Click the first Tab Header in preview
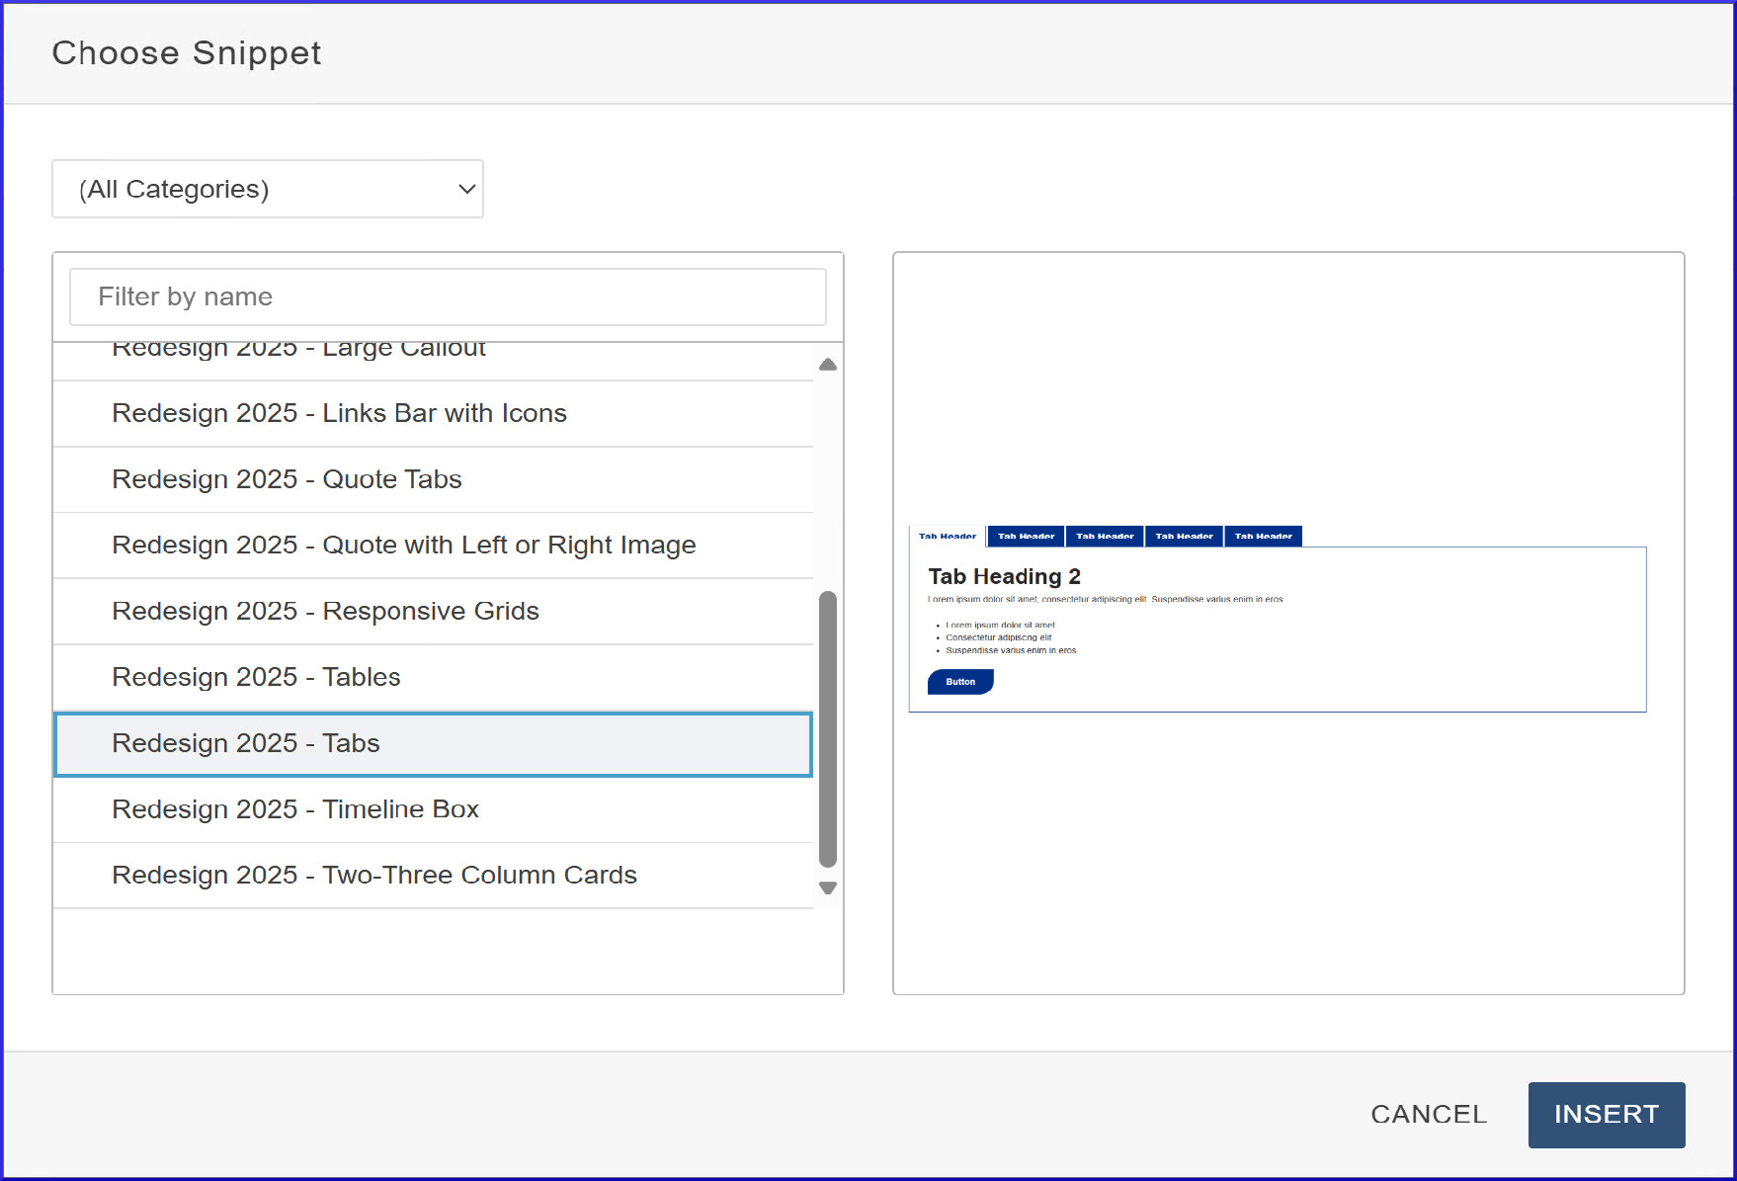This screenshot has width=1737, height=1181. click(x=947, y=536)
